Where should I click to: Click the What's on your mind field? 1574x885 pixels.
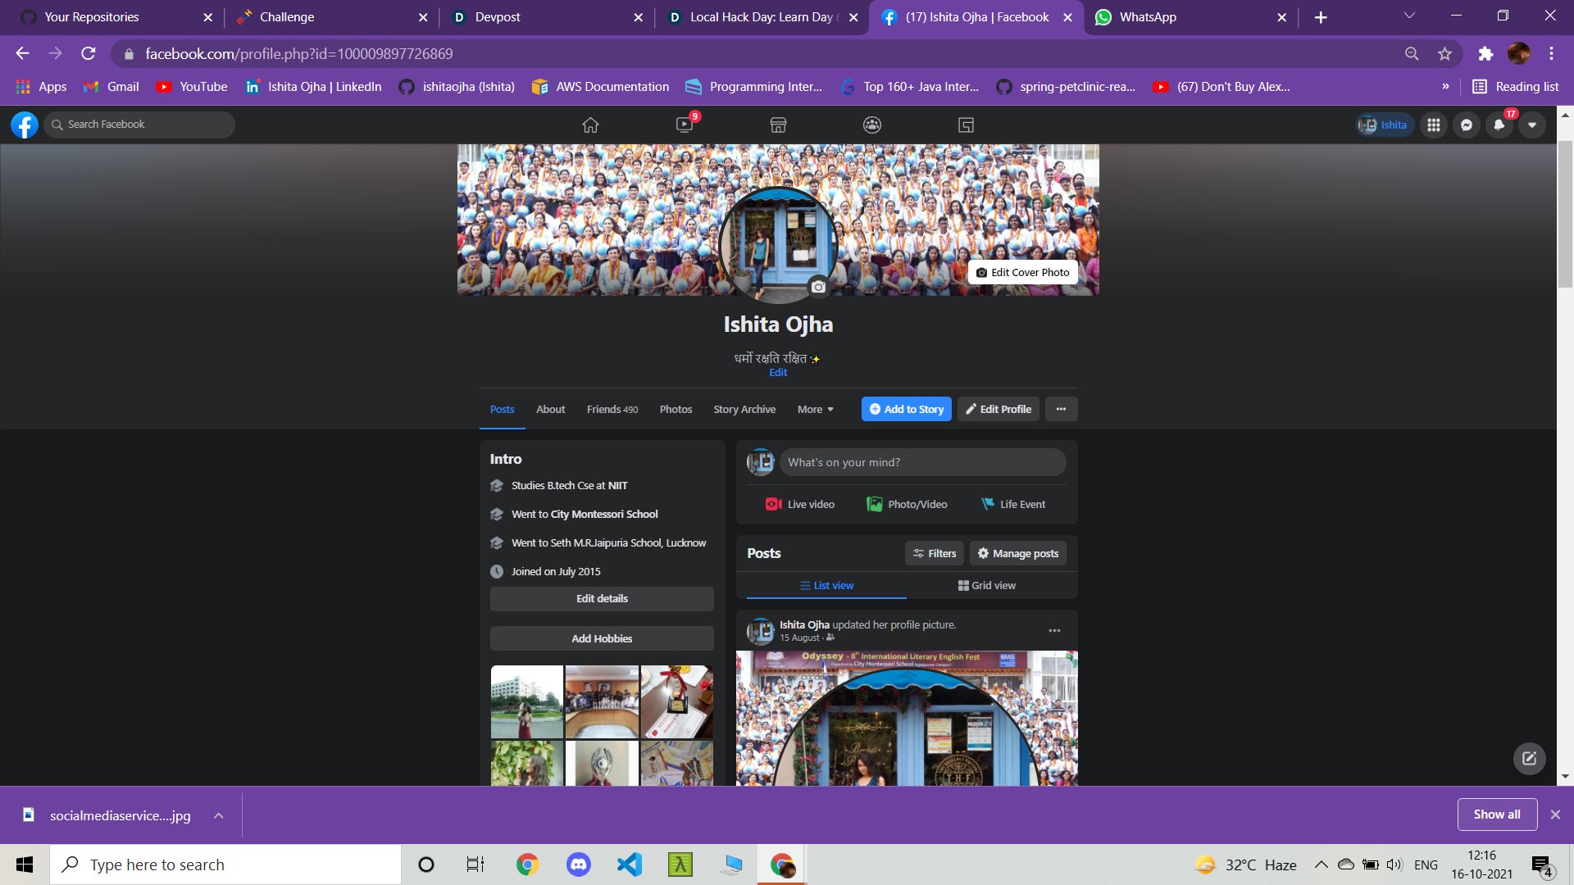[922, 462]
